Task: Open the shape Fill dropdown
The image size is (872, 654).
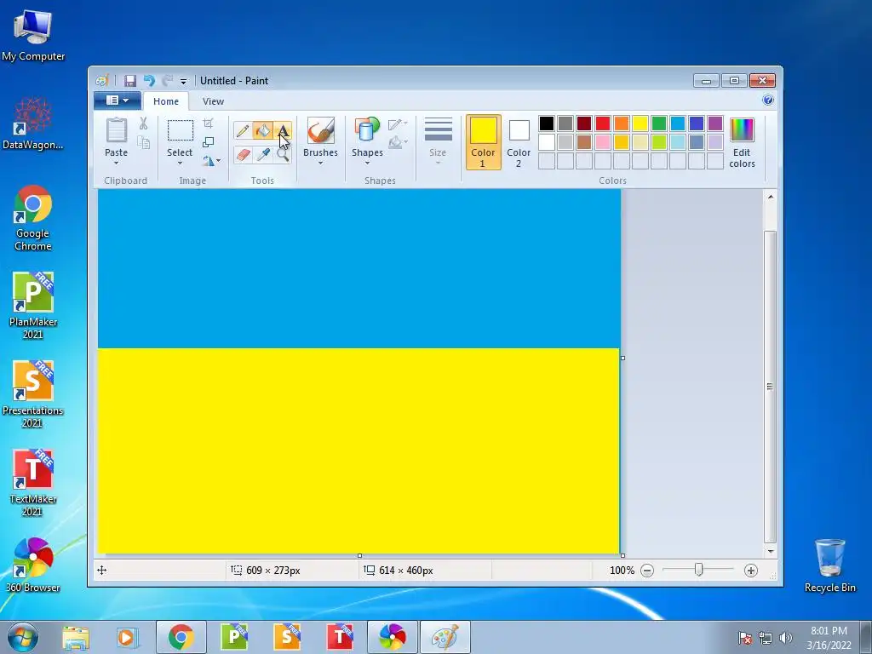Action: click(x=398, y=142)
